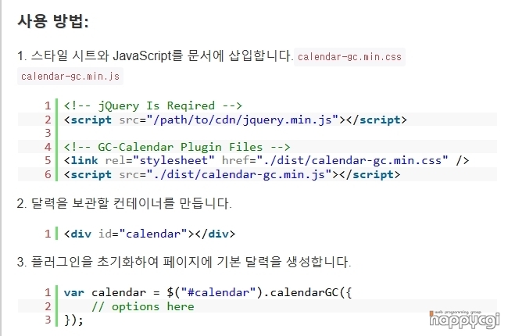Click the inline code 'calendar-gc.min.js'
The height and width of the screenshot is (336, 508).
click(70, 77)
